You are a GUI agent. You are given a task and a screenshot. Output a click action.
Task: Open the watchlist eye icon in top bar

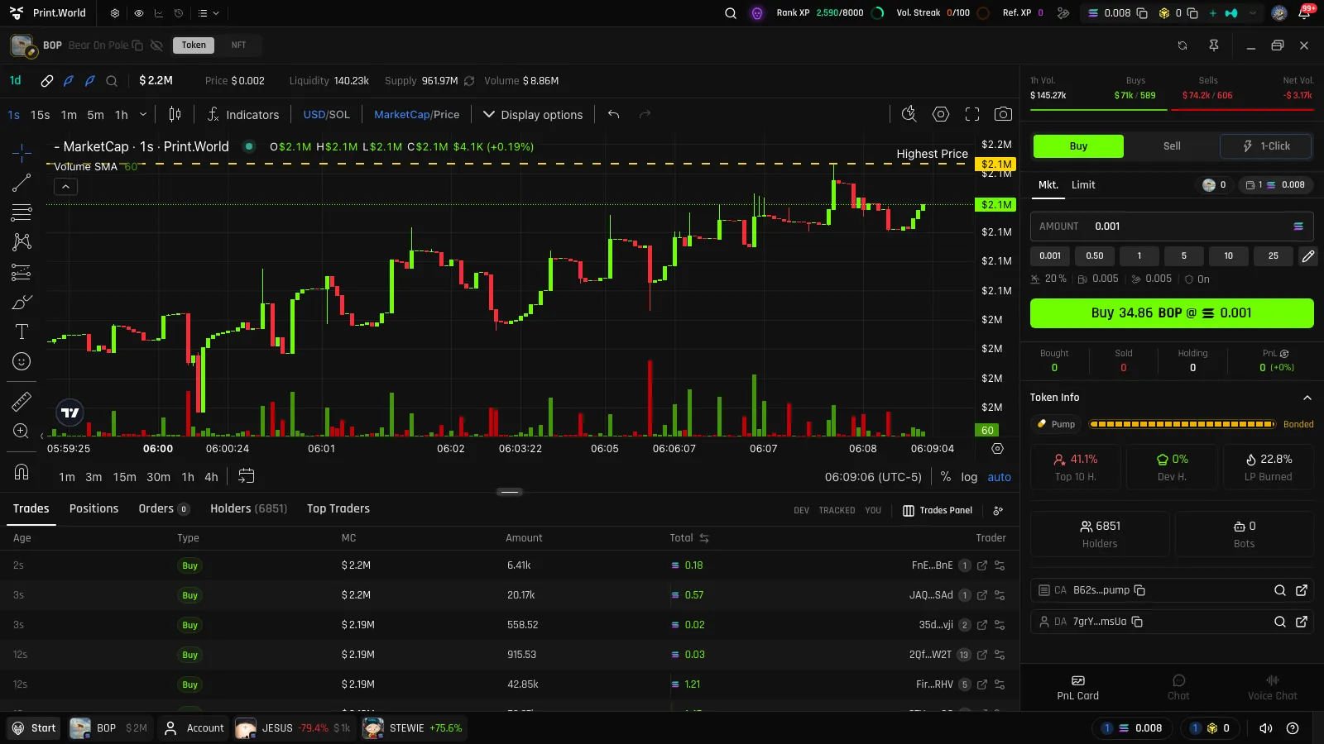pyautogui.click(x=138, y=13)
